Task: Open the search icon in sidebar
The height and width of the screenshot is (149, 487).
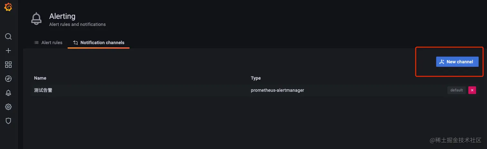Action: coord(8,37)
